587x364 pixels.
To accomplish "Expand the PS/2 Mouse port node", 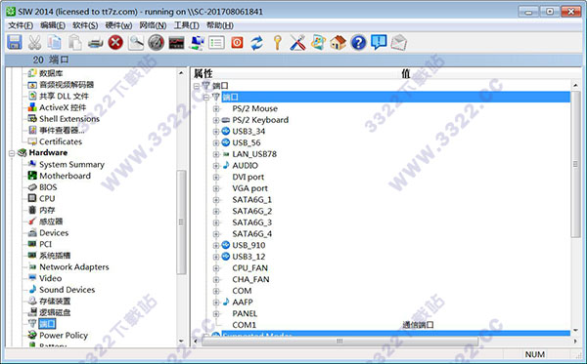I will click(216, 109).
